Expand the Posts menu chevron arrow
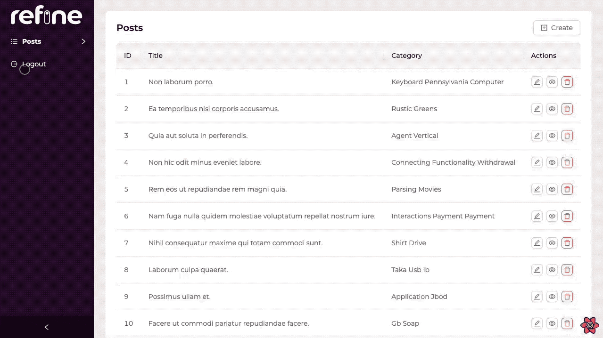The height and width of the screenshot is (338, 603). pos(83,41)
